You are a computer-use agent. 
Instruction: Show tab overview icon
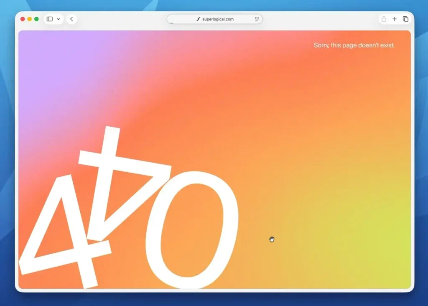coord(405,19)
